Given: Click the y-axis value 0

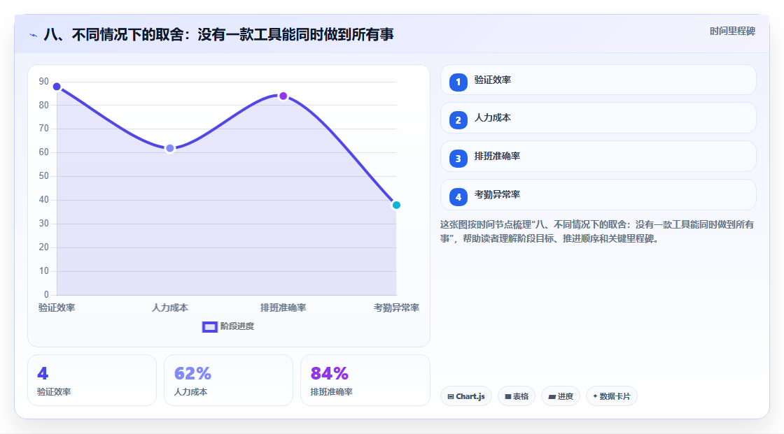Looking at the screenshot, I should [x=46, y=295].
